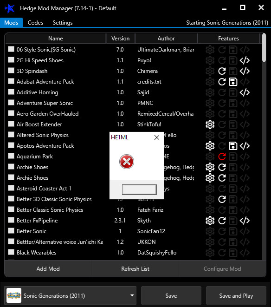Click the save file icon for Apotos Adventure Pack

coord(233,146)
